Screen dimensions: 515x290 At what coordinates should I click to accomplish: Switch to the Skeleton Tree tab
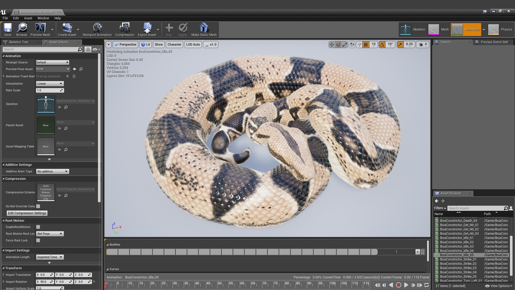coord(19,42)
